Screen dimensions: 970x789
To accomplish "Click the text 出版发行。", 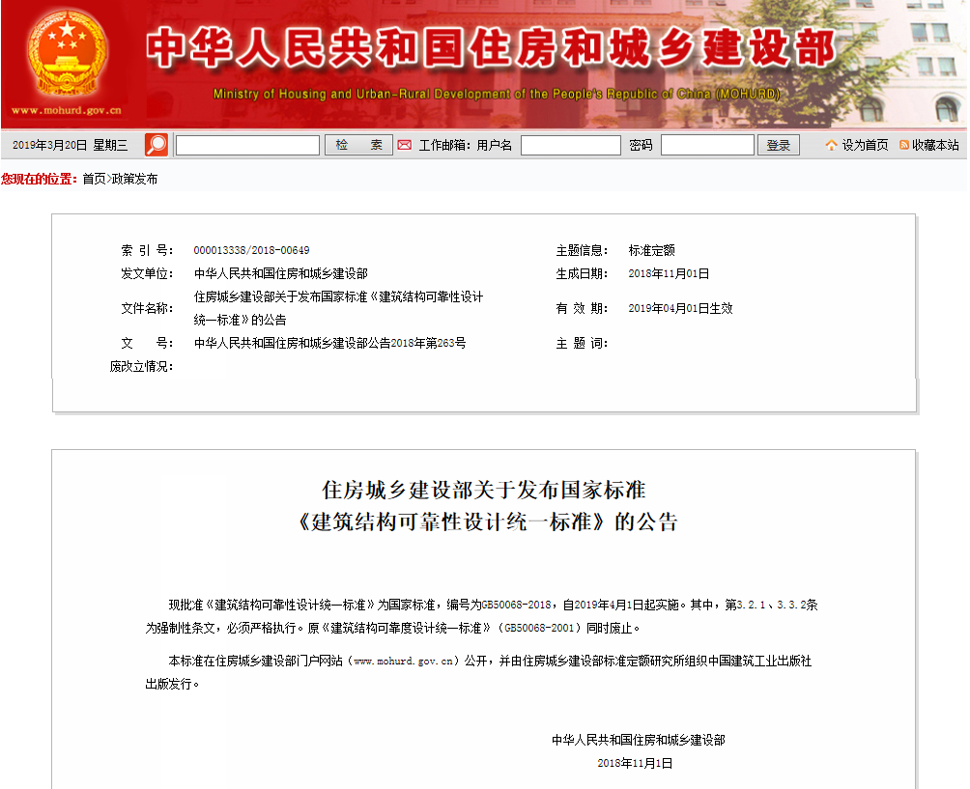I will tap(173, 684).
